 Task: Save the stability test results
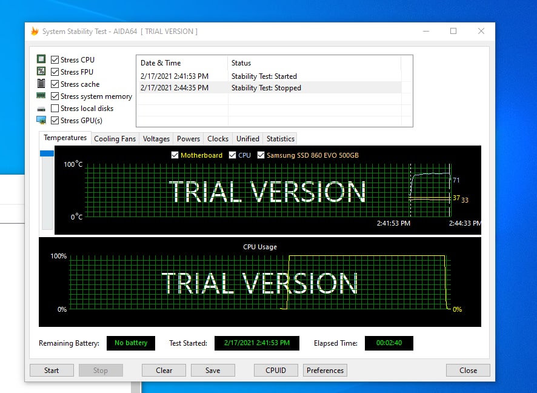point(213,371)
